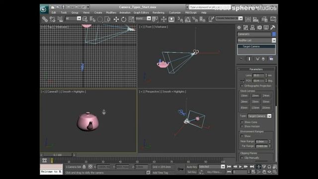Activate the Select and Move tool
318x179 pixels.
pyautogui.click(x=116, y=19)
